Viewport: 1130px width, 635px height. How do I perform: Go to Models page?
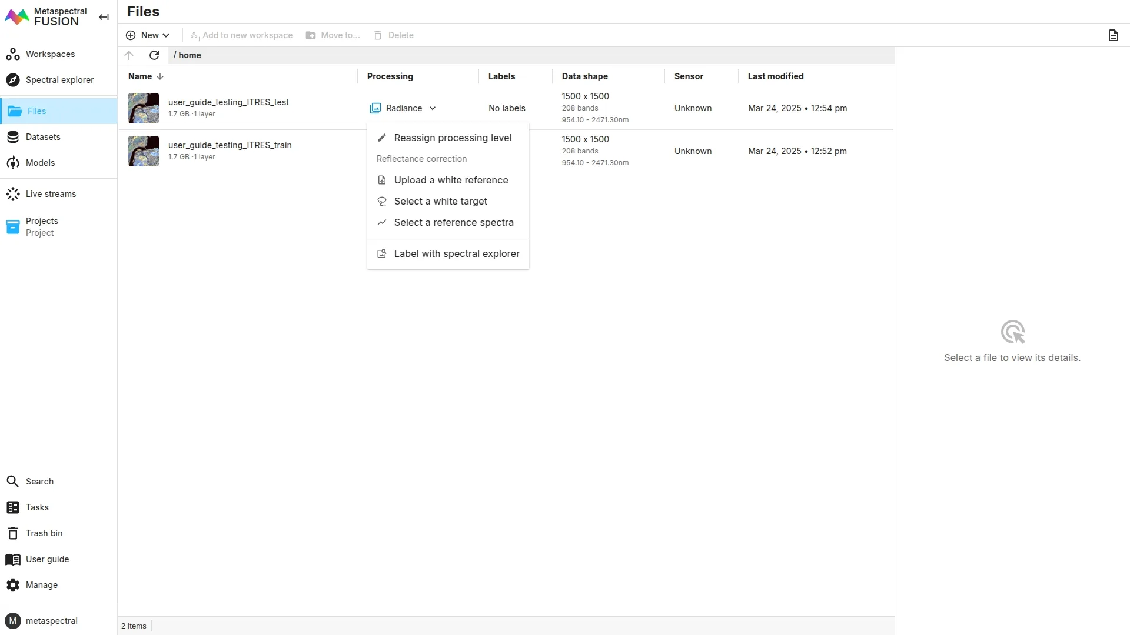(x=40, y=163)
